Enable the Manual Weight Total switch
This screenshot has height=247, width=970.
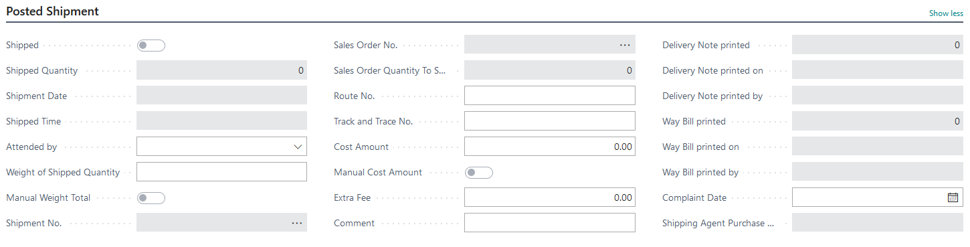(151, 198)
